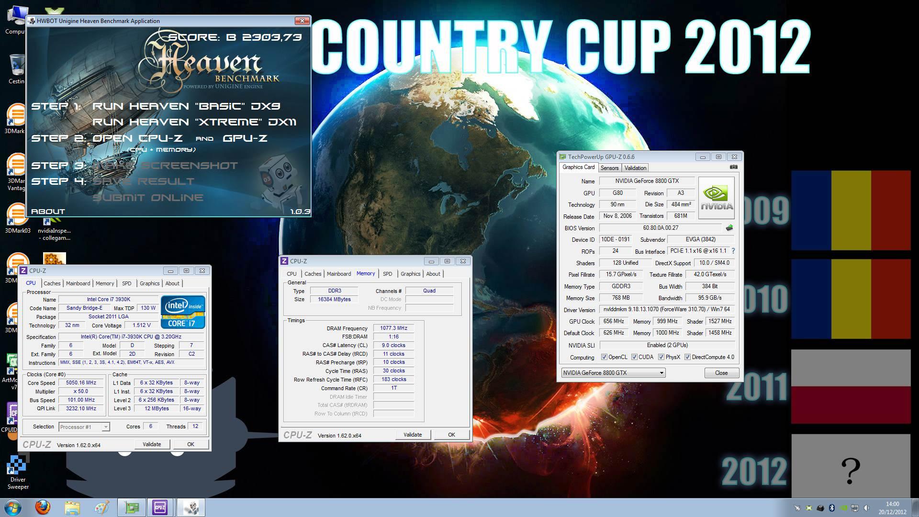Open the CPU tab in middle CPU-Z window
919x517 pixels.
pos(291,274)
